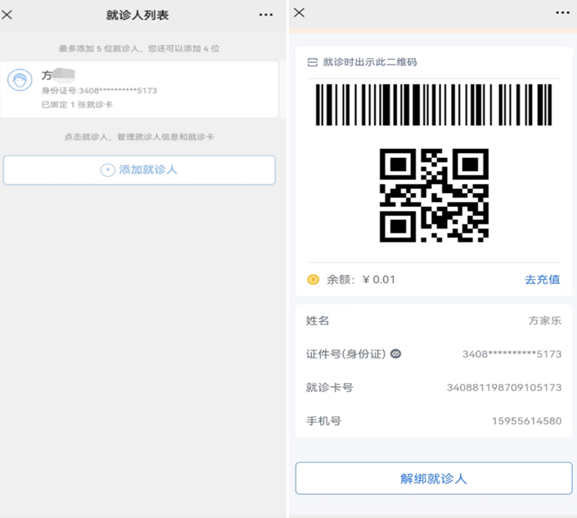This screenshot has height=518, width=577.
Task: Click the gold coin balance icon
Action: click(x=313, y=280)
